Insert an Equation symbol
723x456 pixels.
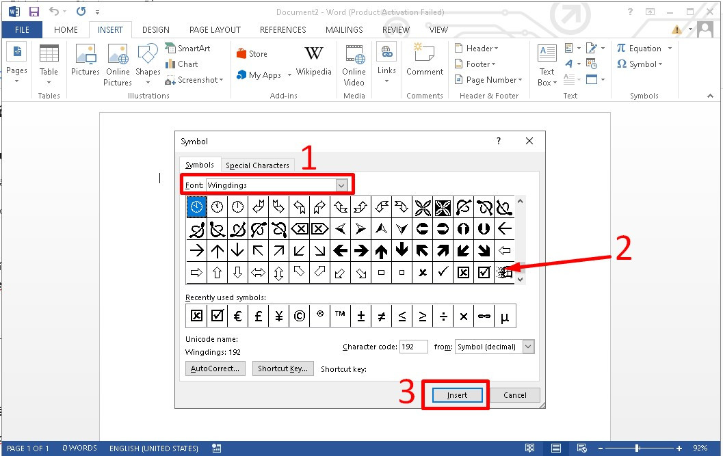643,48
